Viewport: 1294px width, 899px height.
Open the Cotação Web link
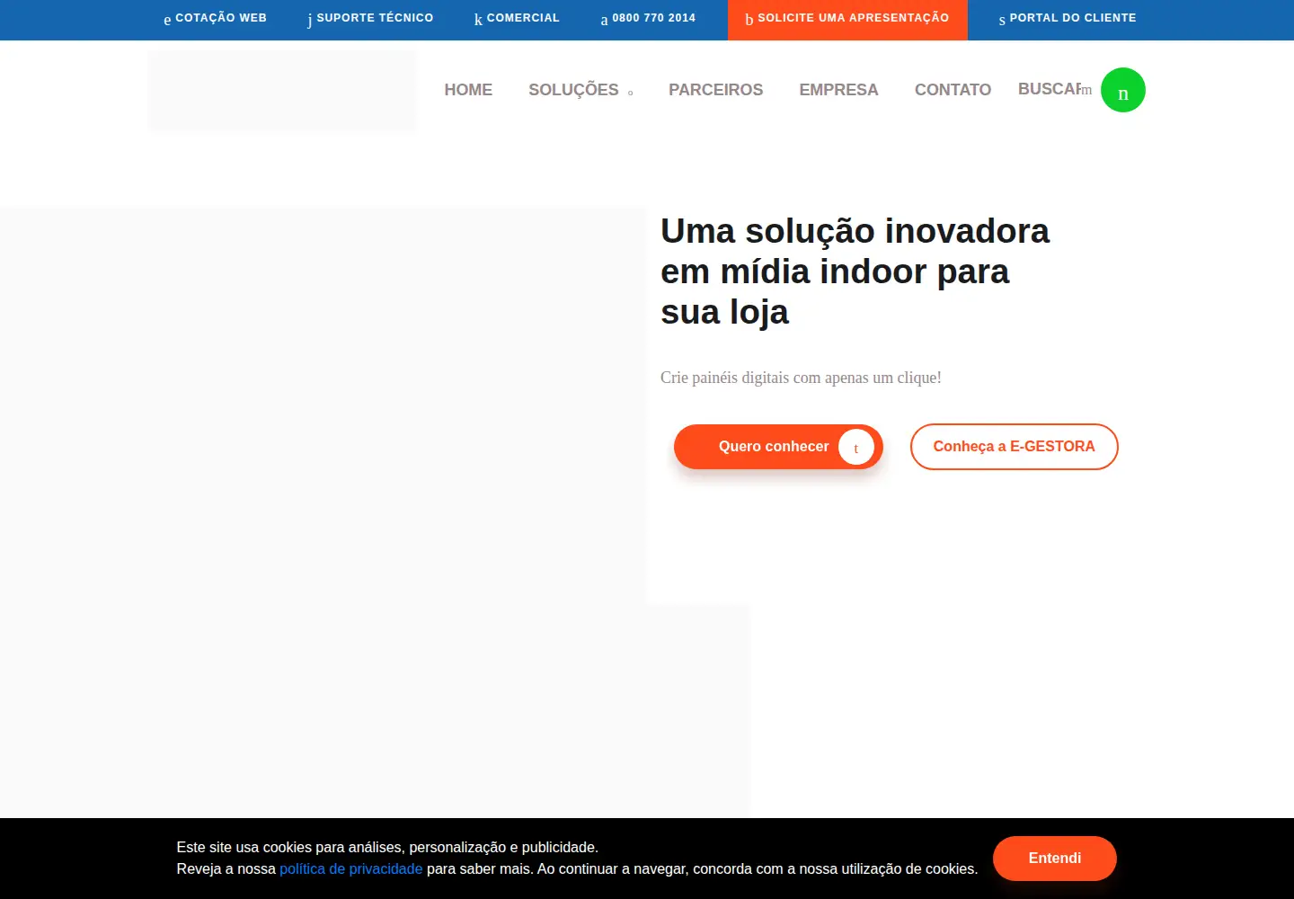point(215,18)
